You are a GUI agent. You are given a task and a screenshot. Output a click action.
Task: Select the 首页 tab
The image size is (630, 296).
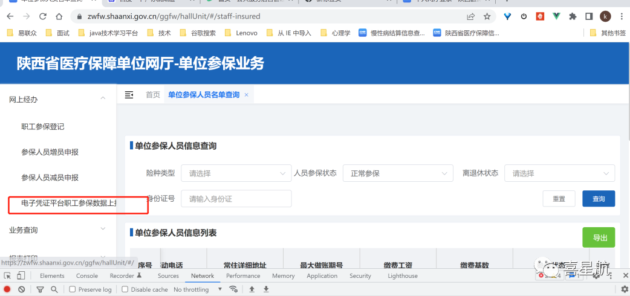[153, 95]
